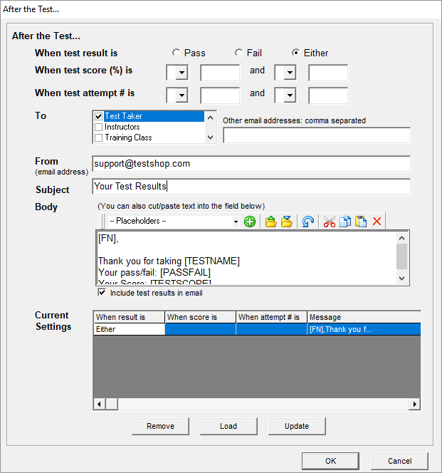Click the second yellow folder save icon
442x473 pixels.
pyautogui.click(x=287, y=222)
